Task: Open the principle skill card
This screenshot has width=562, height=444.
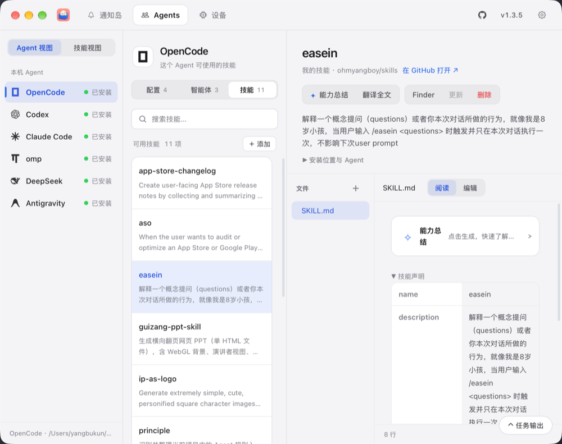Action: click(202, 431)
